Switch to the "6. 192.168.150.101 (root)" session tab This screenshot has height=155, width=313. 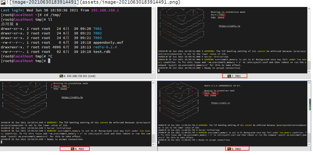click(x=78, y=76)
